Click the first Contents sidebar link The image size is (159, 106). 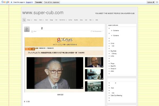click(x=116, y=30)
